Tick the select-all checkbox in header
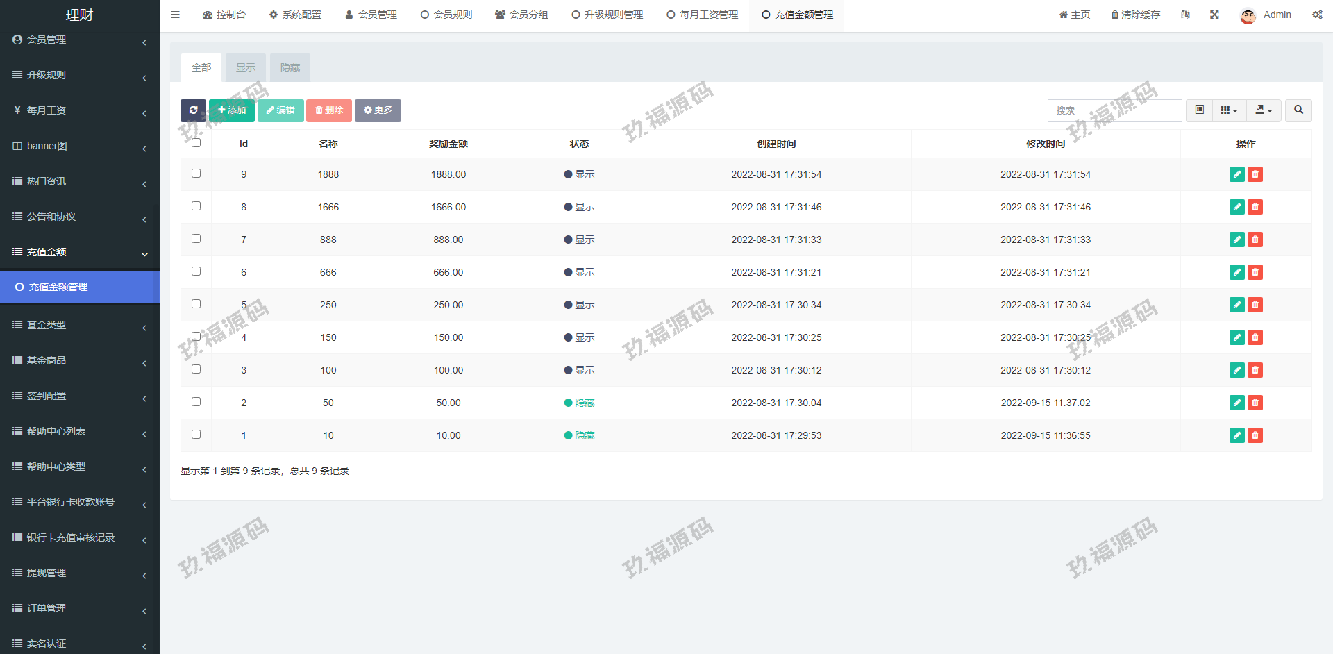This screenshot has width=1333, height=654. pyautogui.click(x=196, y=143)
